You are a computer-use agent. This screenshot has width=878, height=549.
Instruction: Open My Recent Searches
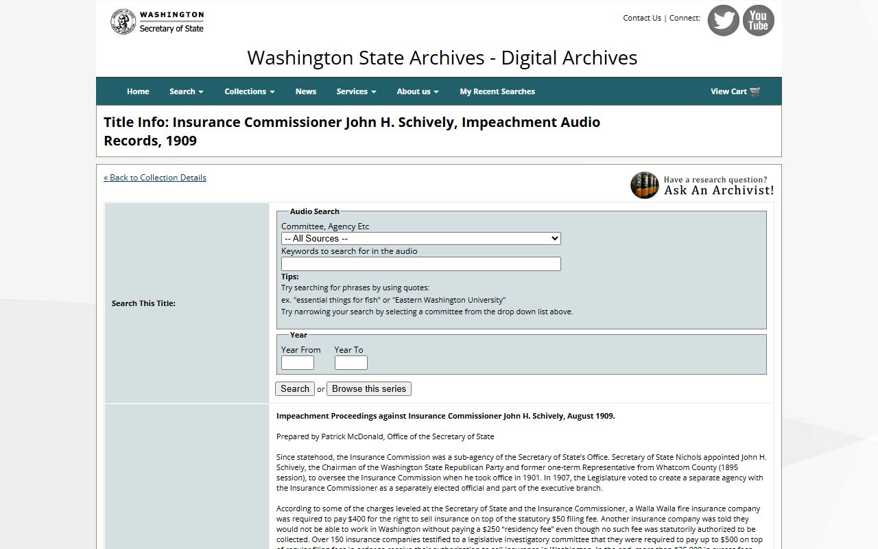[497, 91]
